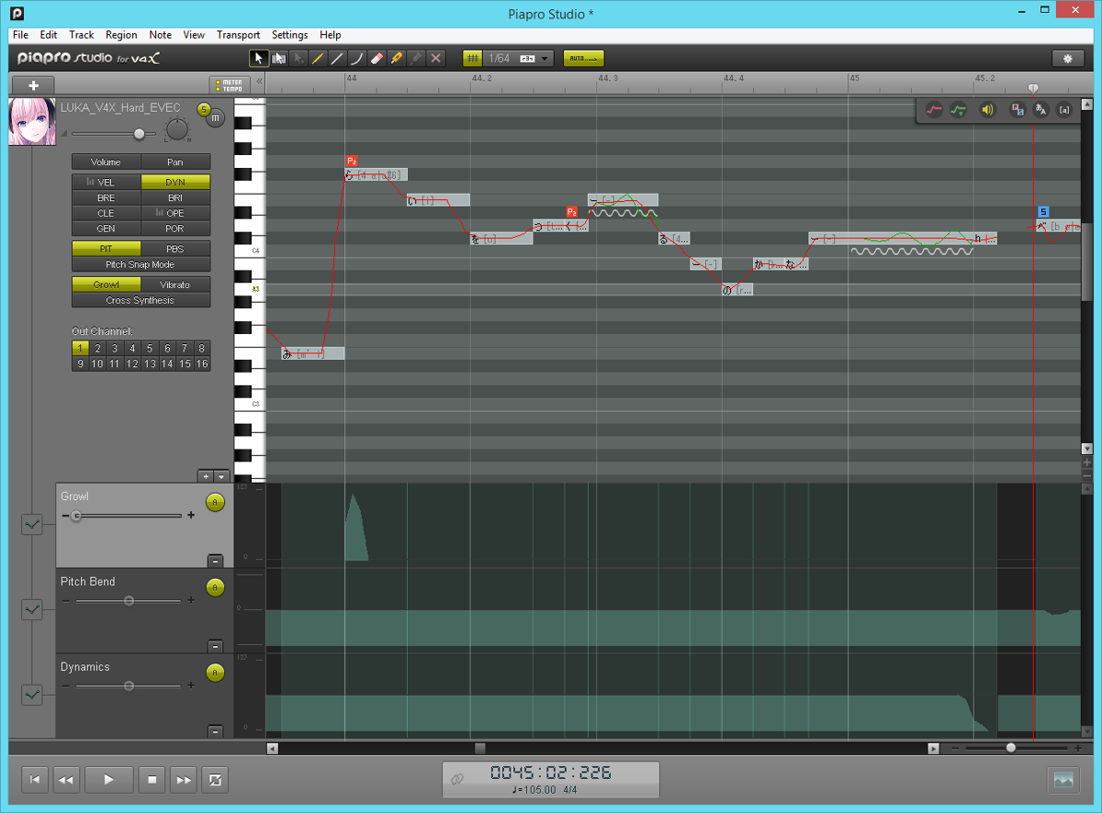
Task: Open the Transport menu
Action: (x=238, y=35)
